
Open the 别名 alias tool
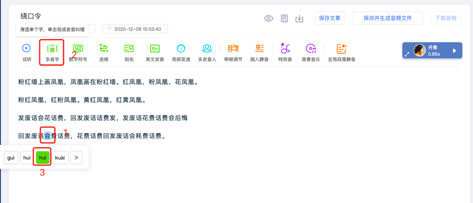tap(129, 52)
